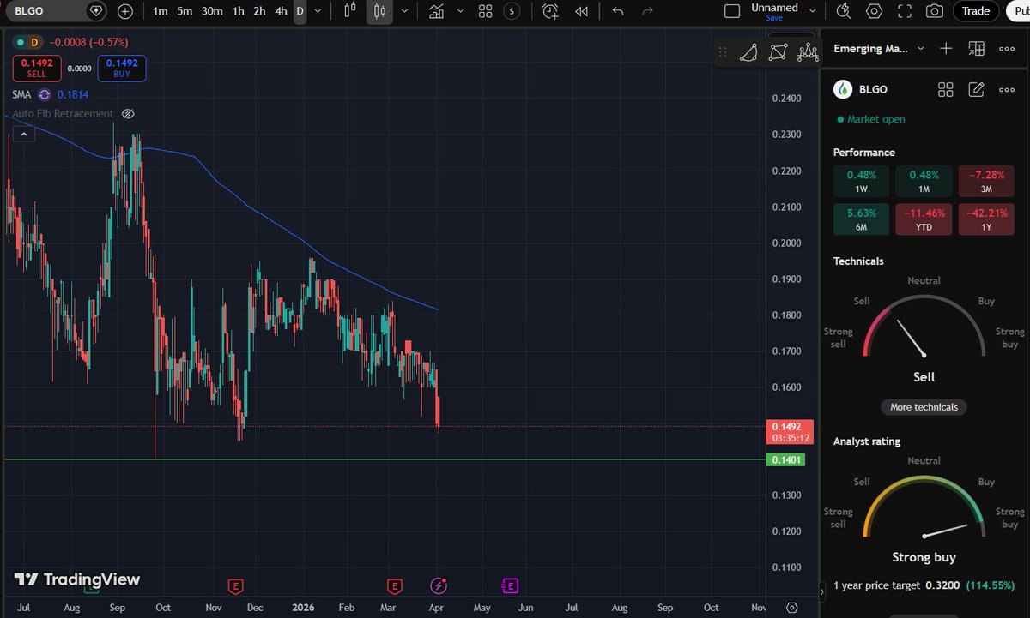Select the 4h timeframe
Image resolution: width=1030 pixels, height=618 pixels.
click(x=282, y=11)
